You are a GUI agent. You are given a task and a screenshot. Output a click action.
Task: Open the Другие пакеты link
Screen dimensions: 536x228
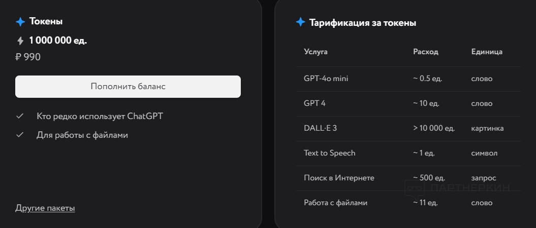point(45,208)
